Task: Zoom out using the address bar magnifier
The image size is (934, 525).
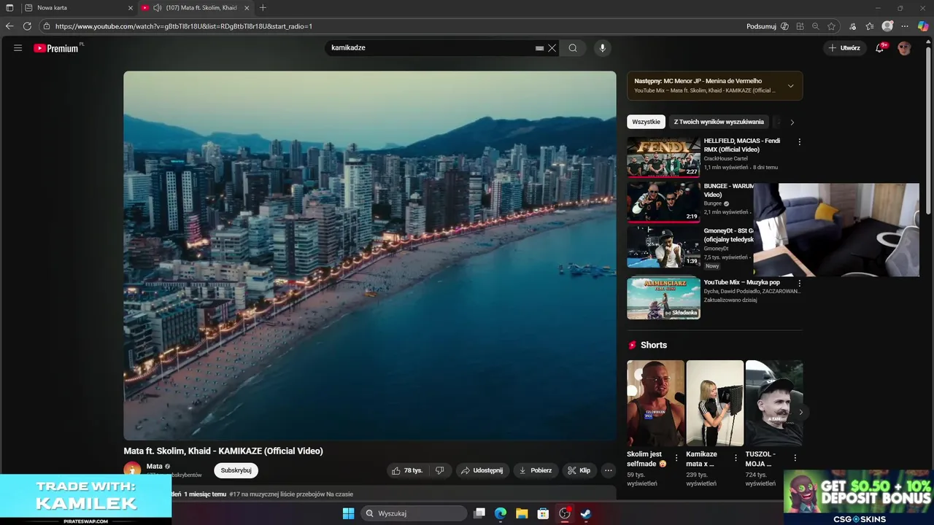Action: coord(815,26)
